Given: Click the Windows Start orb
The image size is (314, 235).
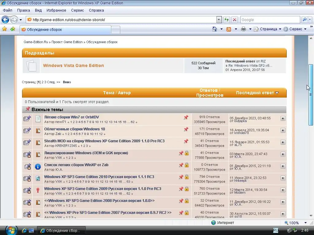Looking at the screenshot, I should (x=11, y=230).
